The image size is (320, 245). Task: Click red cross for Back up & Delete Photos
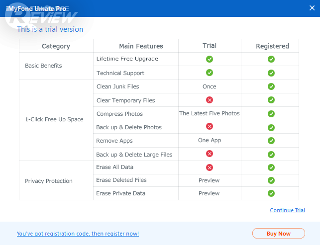(x=210, y=127)
